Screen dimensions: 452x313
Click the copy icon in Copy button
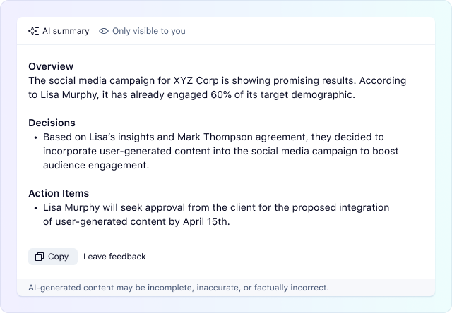coord(40,257)
